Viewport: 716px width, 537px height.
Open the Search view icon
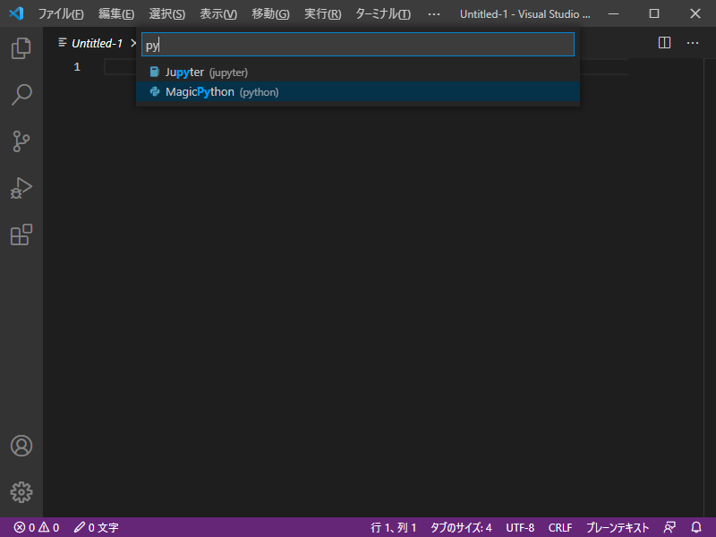tap(21, 95)
